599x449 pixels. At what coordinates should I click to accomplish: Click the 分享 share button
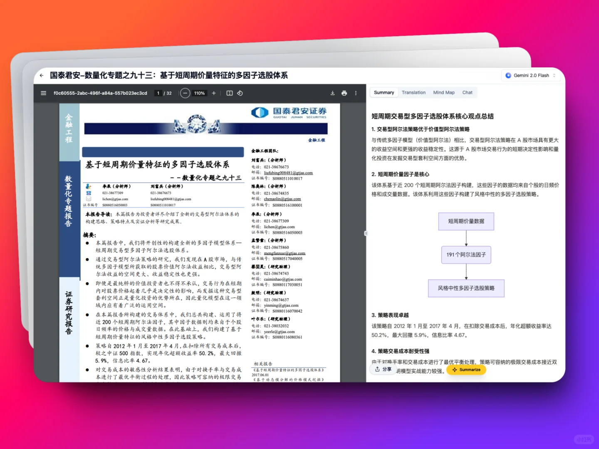383,369
